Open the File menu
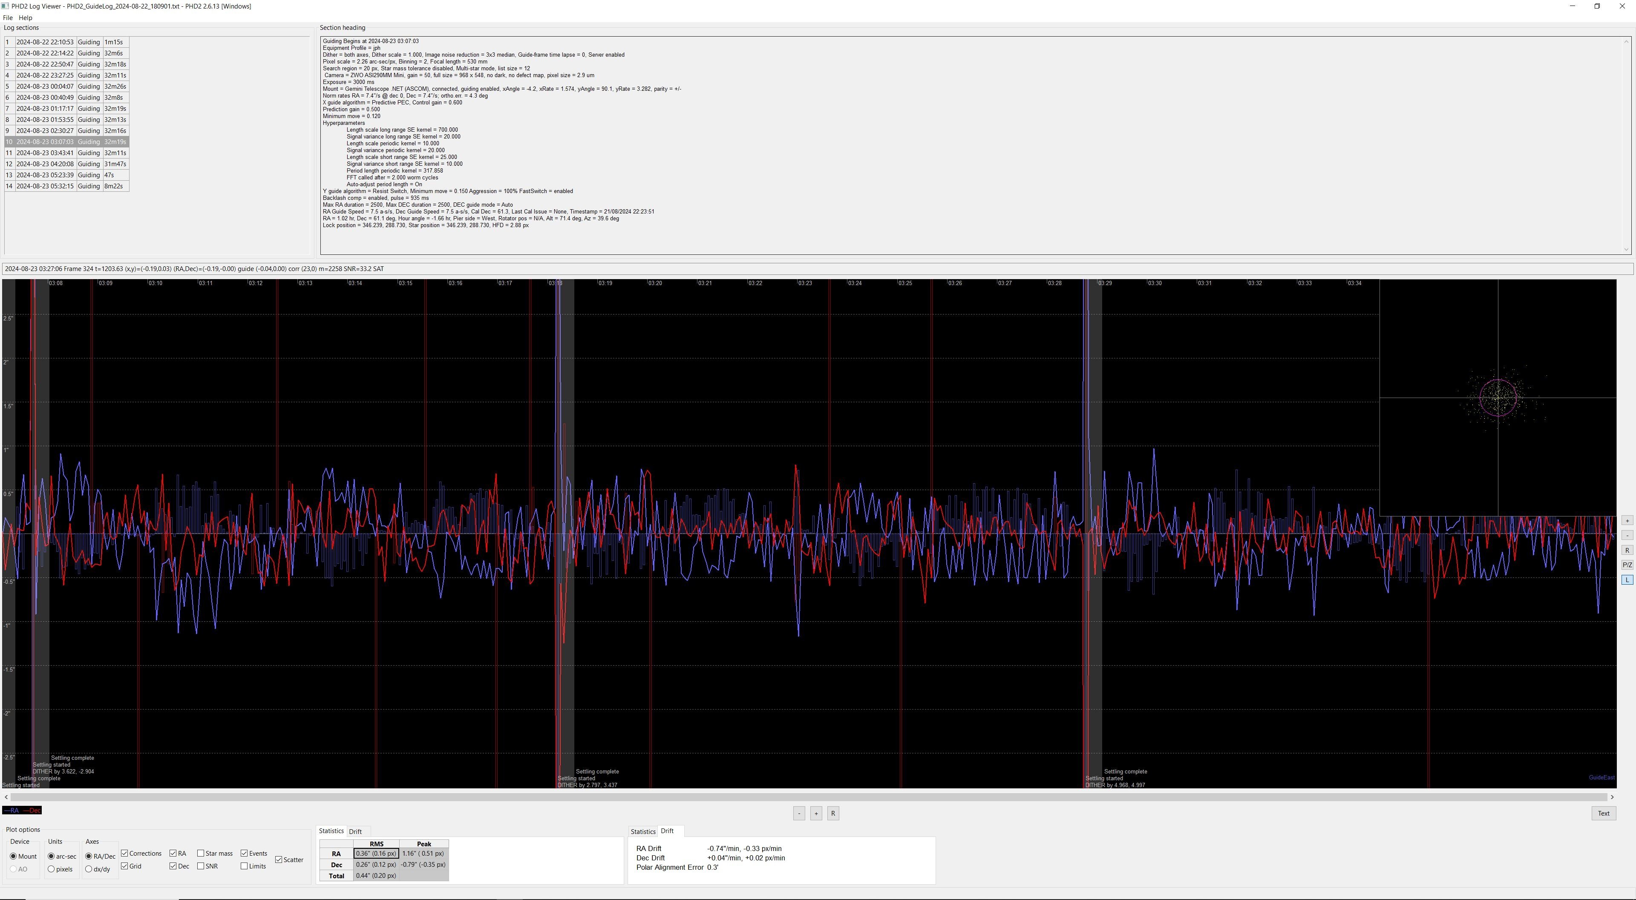 pos(8,18)
